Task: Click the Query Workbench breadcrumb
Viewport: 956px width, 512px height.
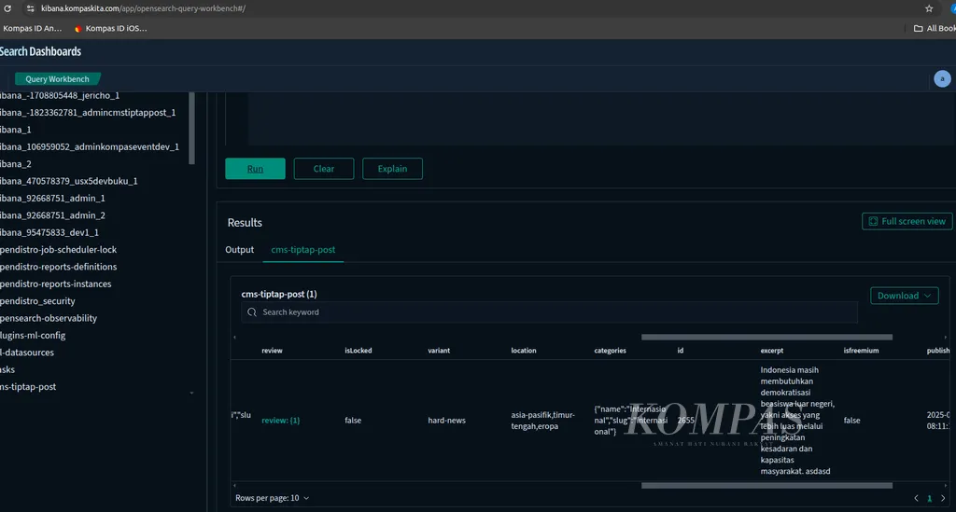Action: [57, 79]
